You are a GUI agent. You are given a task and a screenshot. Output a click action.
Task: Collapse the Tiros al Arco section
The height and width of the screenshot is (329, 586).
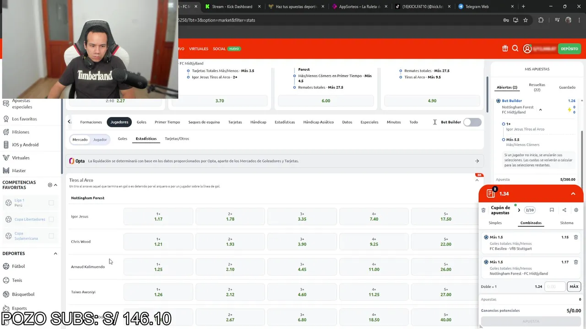(477, 180)
